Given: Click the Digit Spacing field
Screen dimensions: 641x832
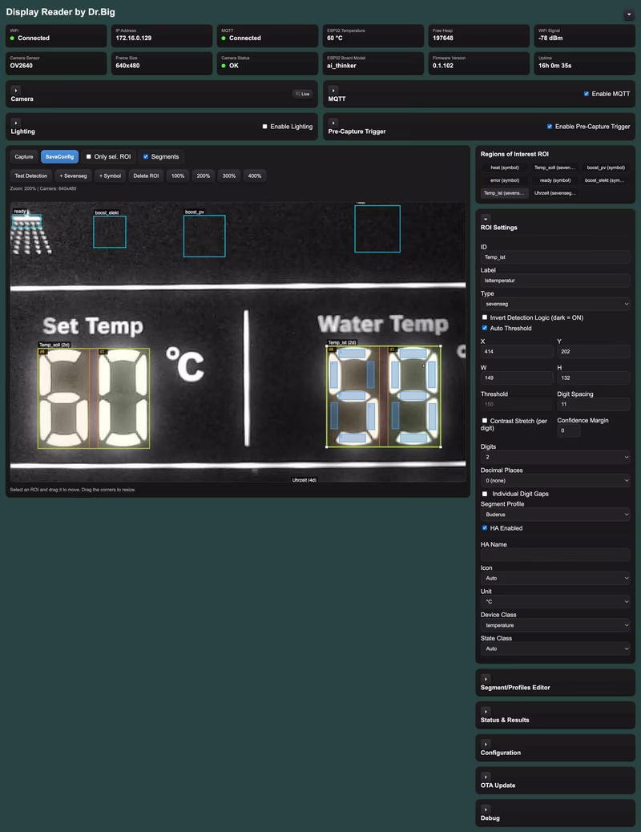Looking at the screenshot, I should point(593,404).
